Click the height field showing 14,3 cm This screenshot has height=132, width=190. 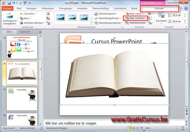pyautogui.click(x=178, y=15)
